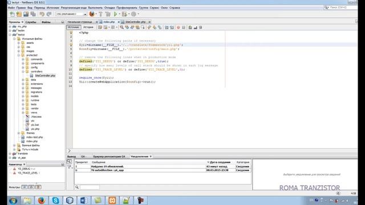Switch to the SiteController.php editor tab
Screen dimensions: 365x205
135,22
